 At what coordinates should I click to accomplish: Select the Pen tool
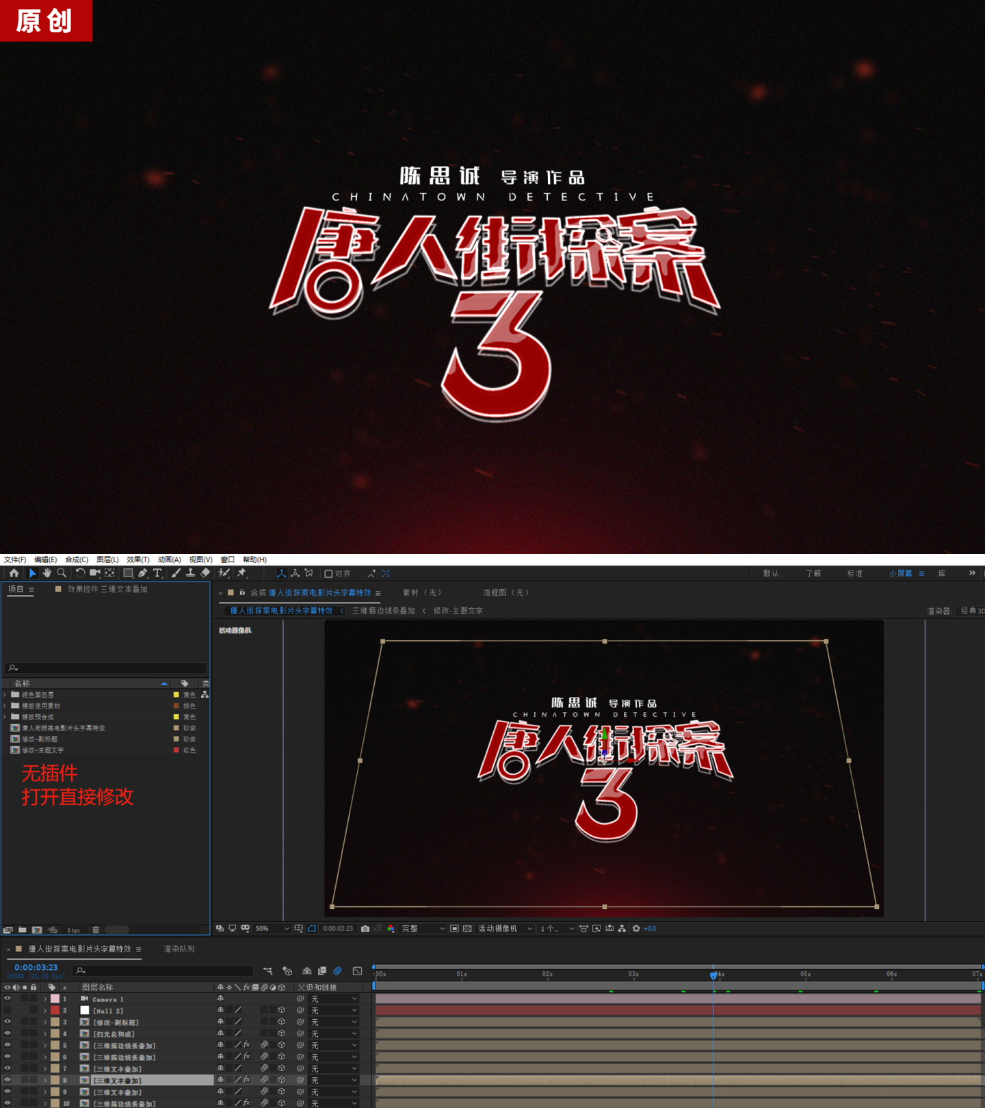[143, 573]
